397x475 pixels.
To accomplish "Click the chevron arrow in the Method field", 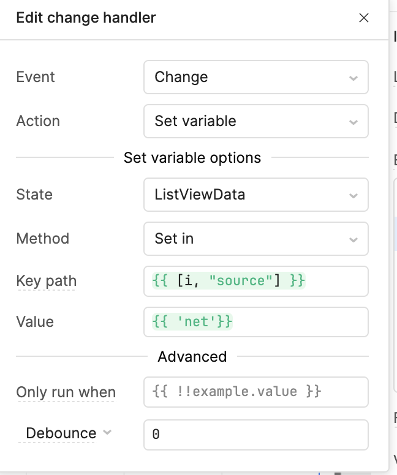I will click(354, 239).
